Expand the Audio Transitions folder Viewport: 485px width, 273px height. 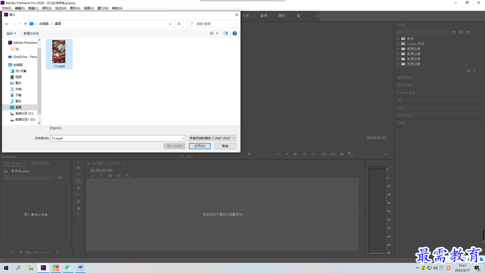pos(398,54)
